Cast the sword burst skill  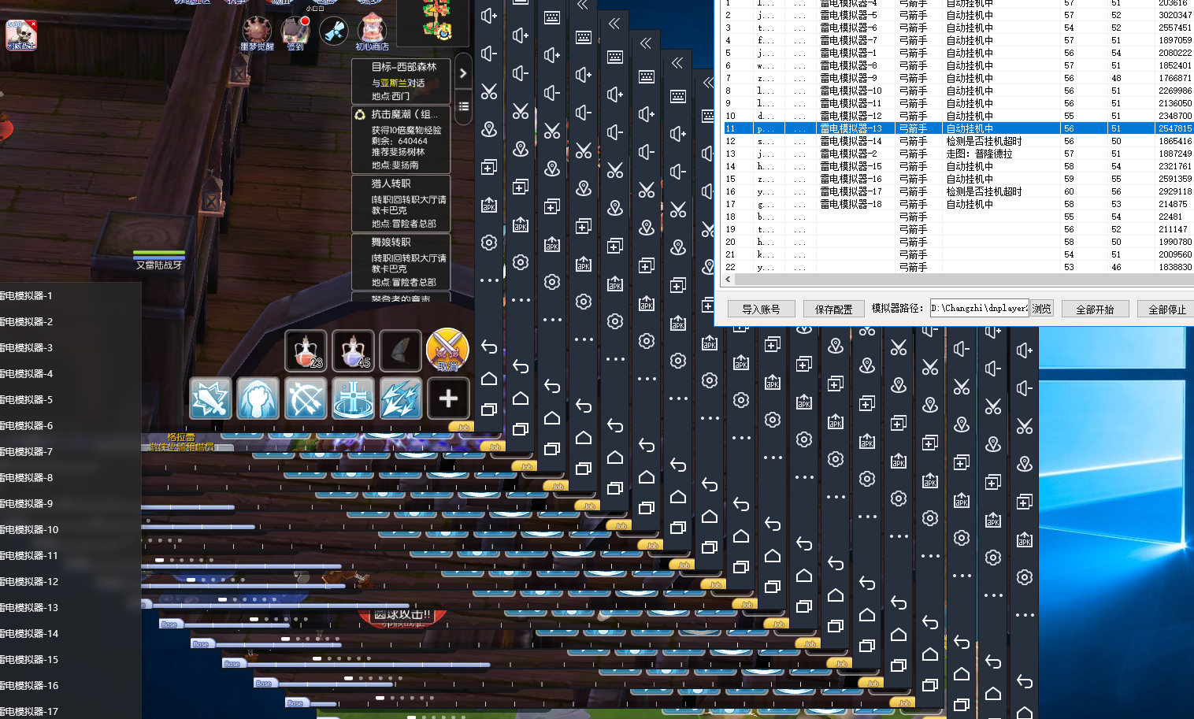(x=210, y=398)
